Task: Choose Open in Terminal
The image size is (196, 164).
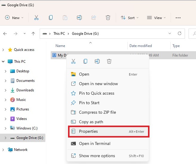Action: 108,143
